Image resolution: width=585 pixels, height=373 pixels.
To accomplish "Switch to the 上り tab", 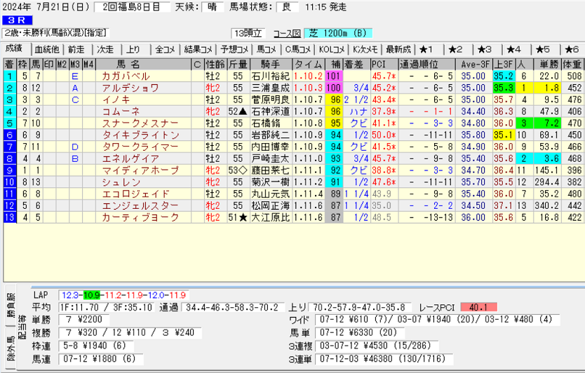I will pos(134,49).
